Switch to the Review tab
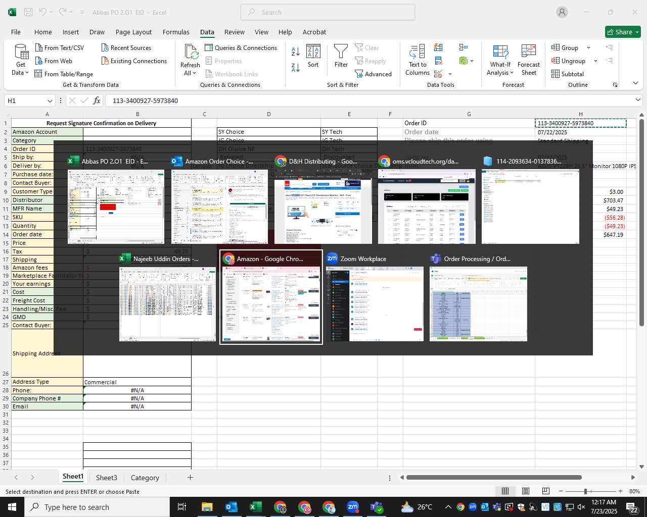This screenshot has height=517, width=647. tap(235, 32)
